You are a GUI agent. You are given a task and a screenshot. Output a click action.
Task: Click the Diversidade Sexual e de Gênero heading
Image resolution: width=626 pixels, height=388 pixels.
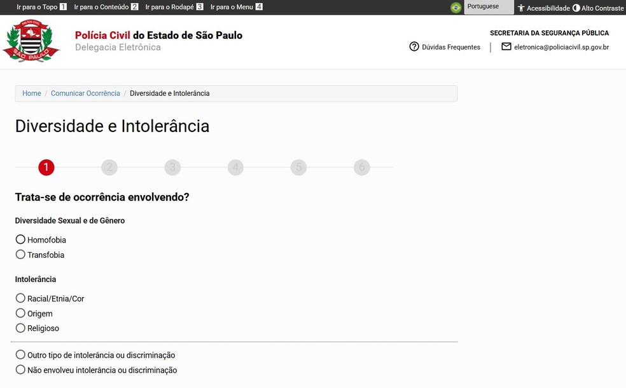tap(70, 221)
